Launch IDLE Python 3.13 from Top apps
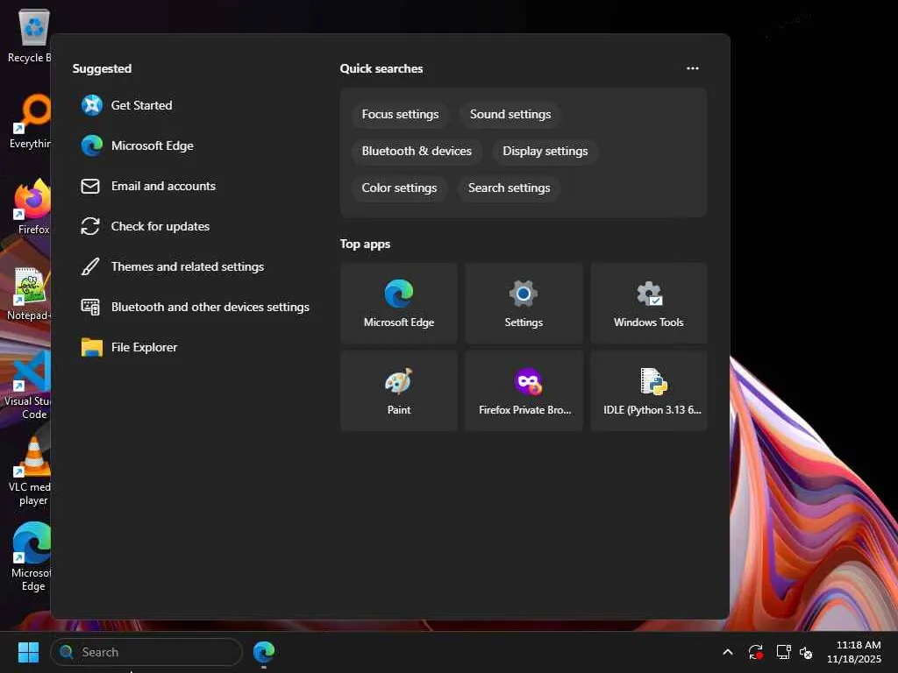 [648, 391]
